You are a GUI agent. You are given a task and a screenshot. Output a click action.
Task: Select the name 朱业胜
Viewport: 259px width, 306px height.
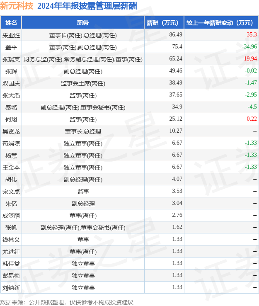pos(11,35)
